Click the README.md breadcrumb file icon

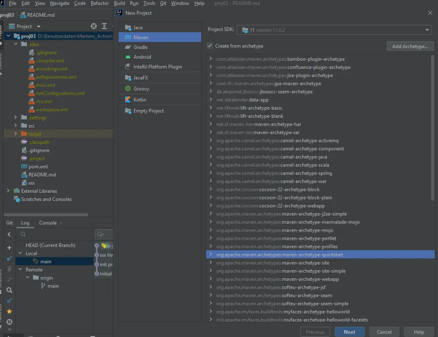coord(23,15)
